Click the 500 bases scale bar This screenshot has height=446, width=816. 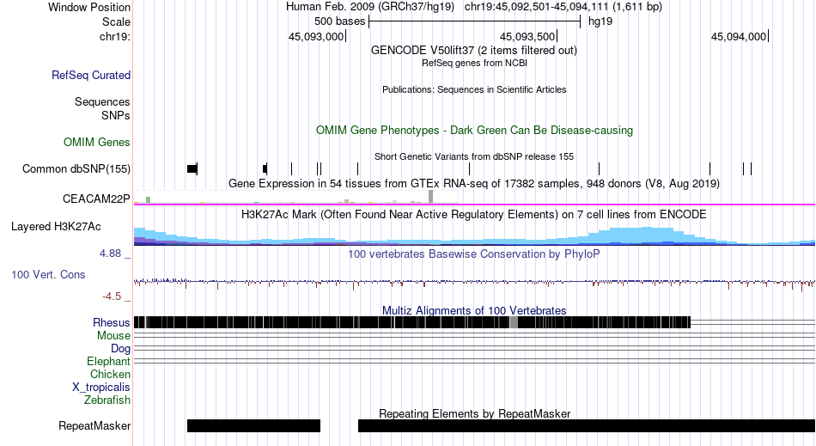coord(474,21)
